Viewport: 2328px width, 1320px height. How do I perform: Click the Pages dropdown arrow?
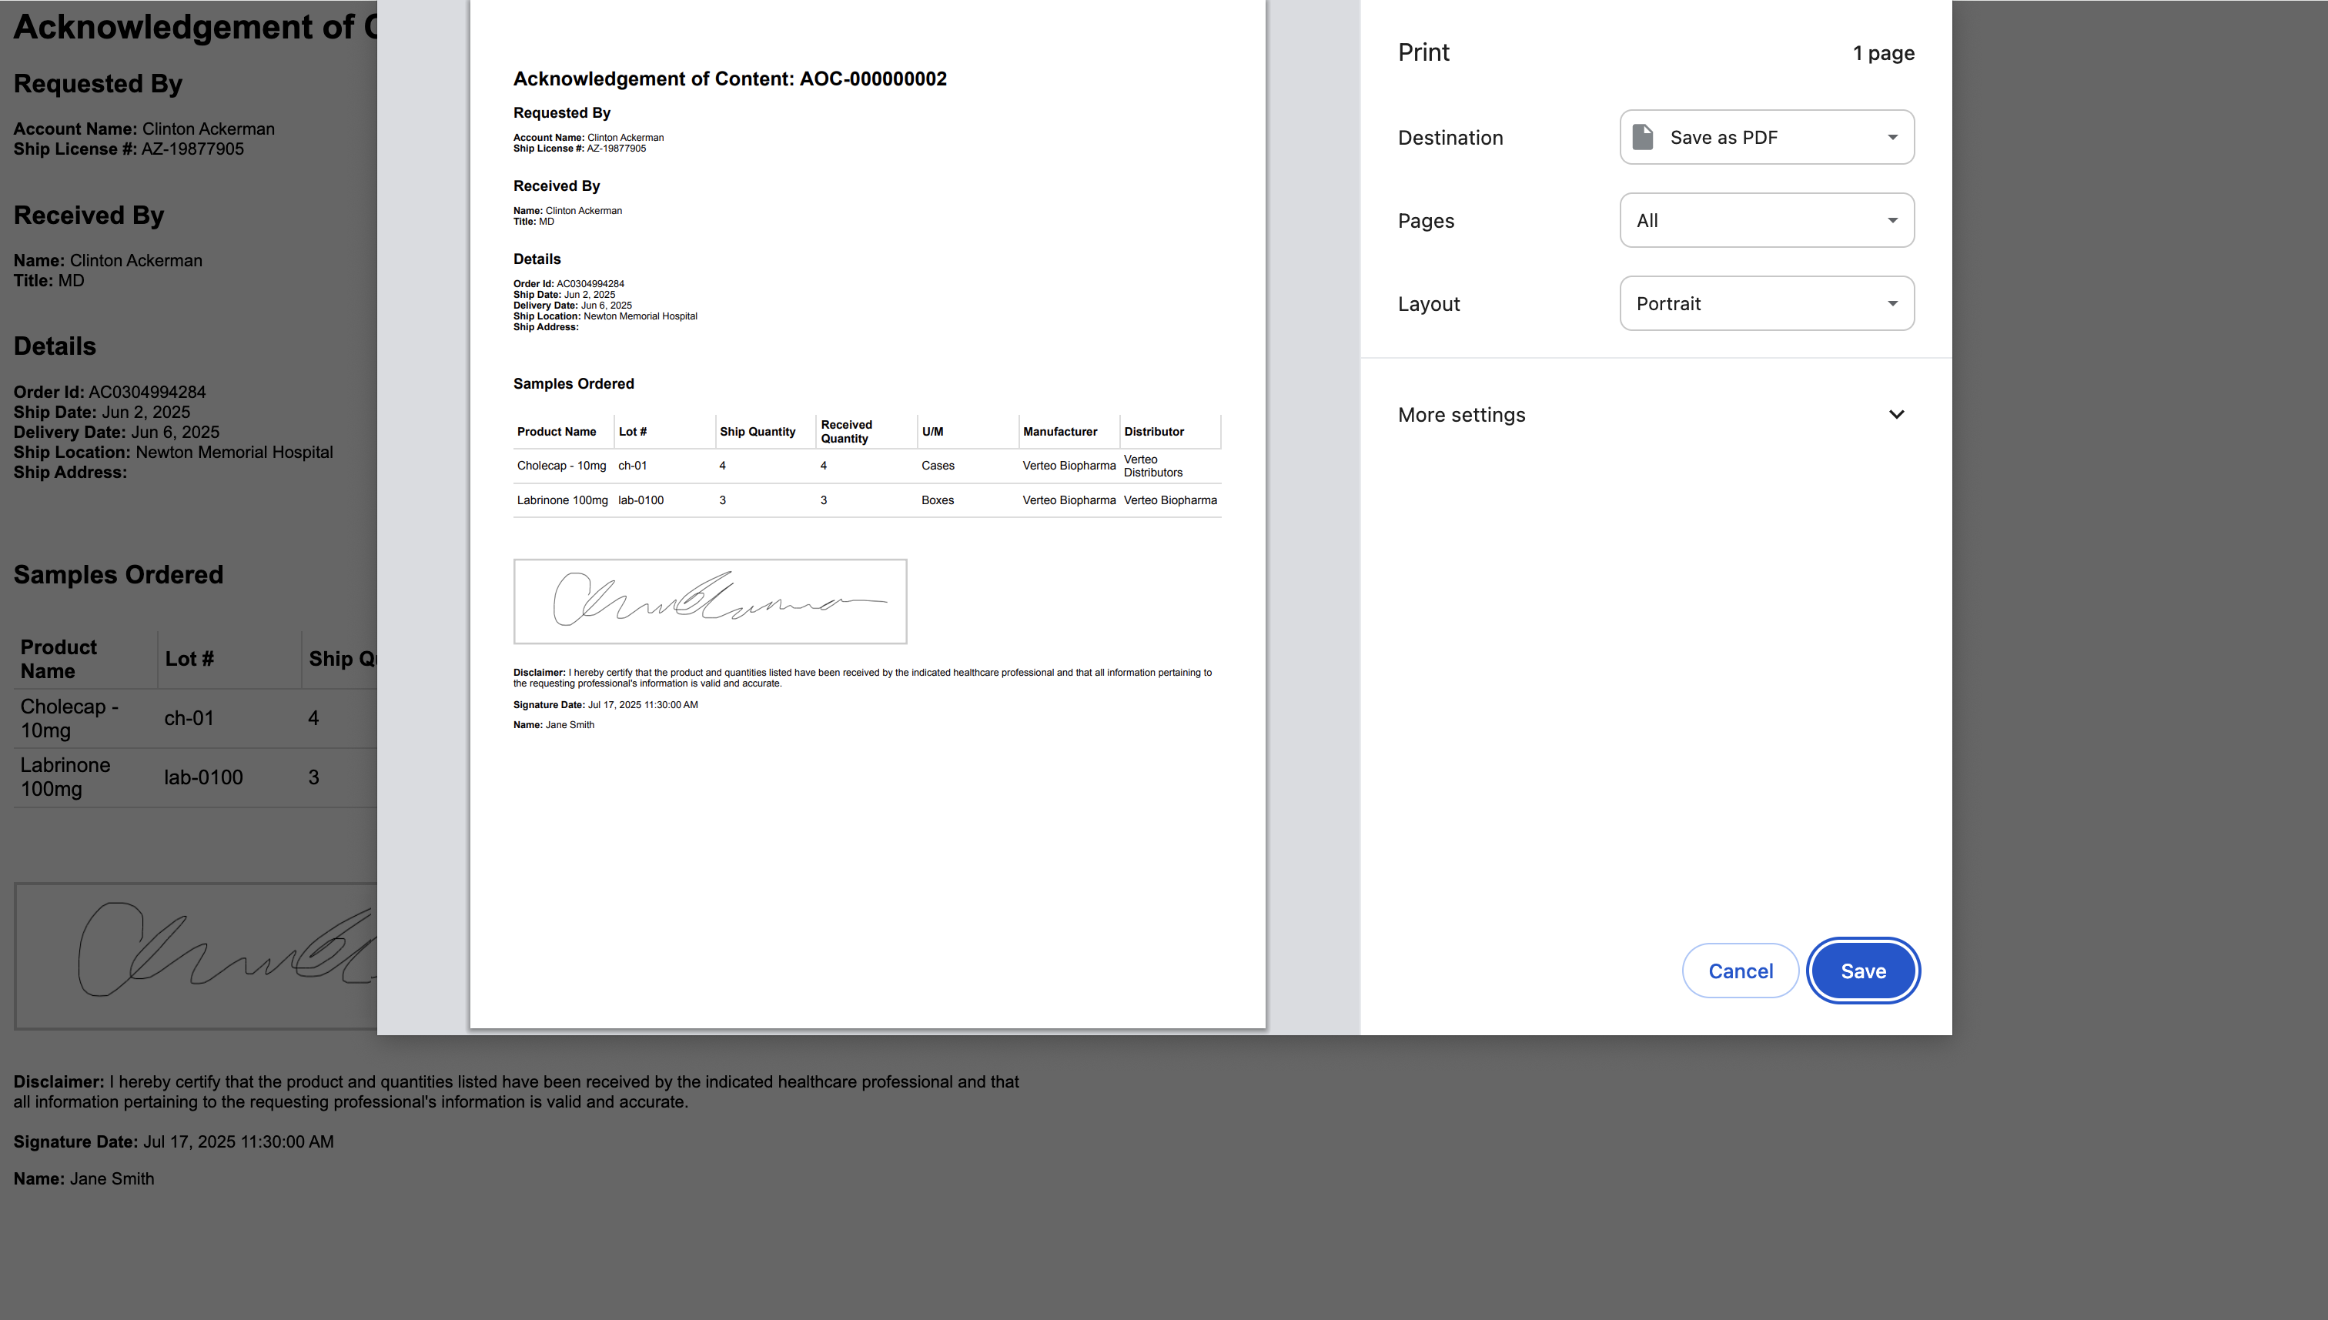(1892, 220)
